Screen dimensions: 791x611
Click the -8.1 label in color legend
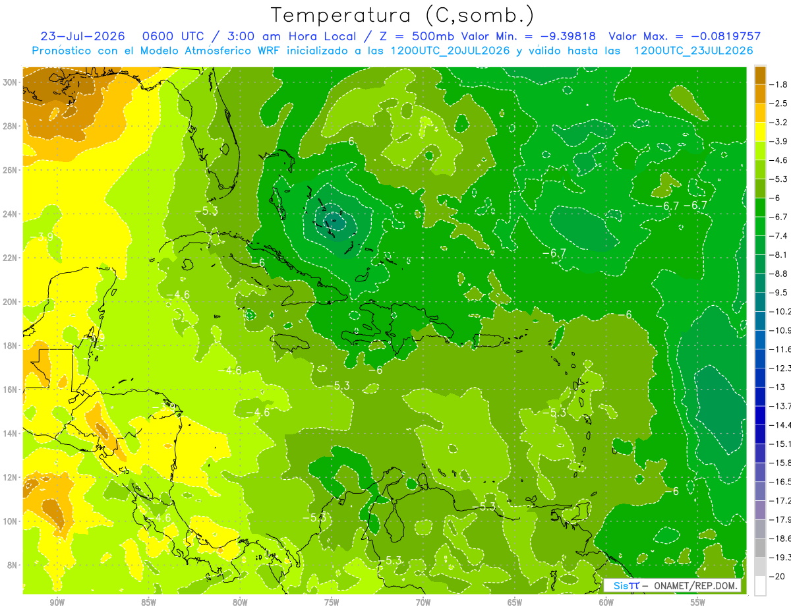pyautogui.click(x=779, y=254)
